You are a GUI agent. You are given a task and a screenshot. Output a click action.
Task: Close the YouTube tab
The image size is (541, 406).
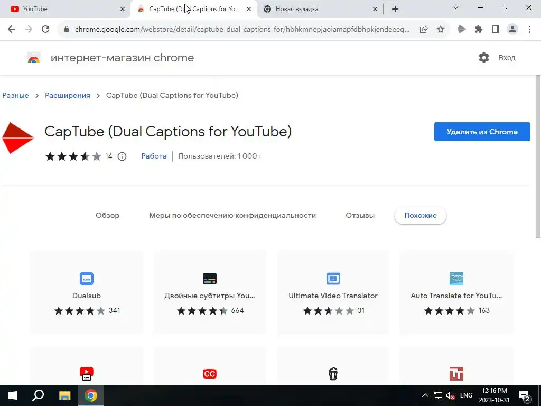(x=122, y=10)
